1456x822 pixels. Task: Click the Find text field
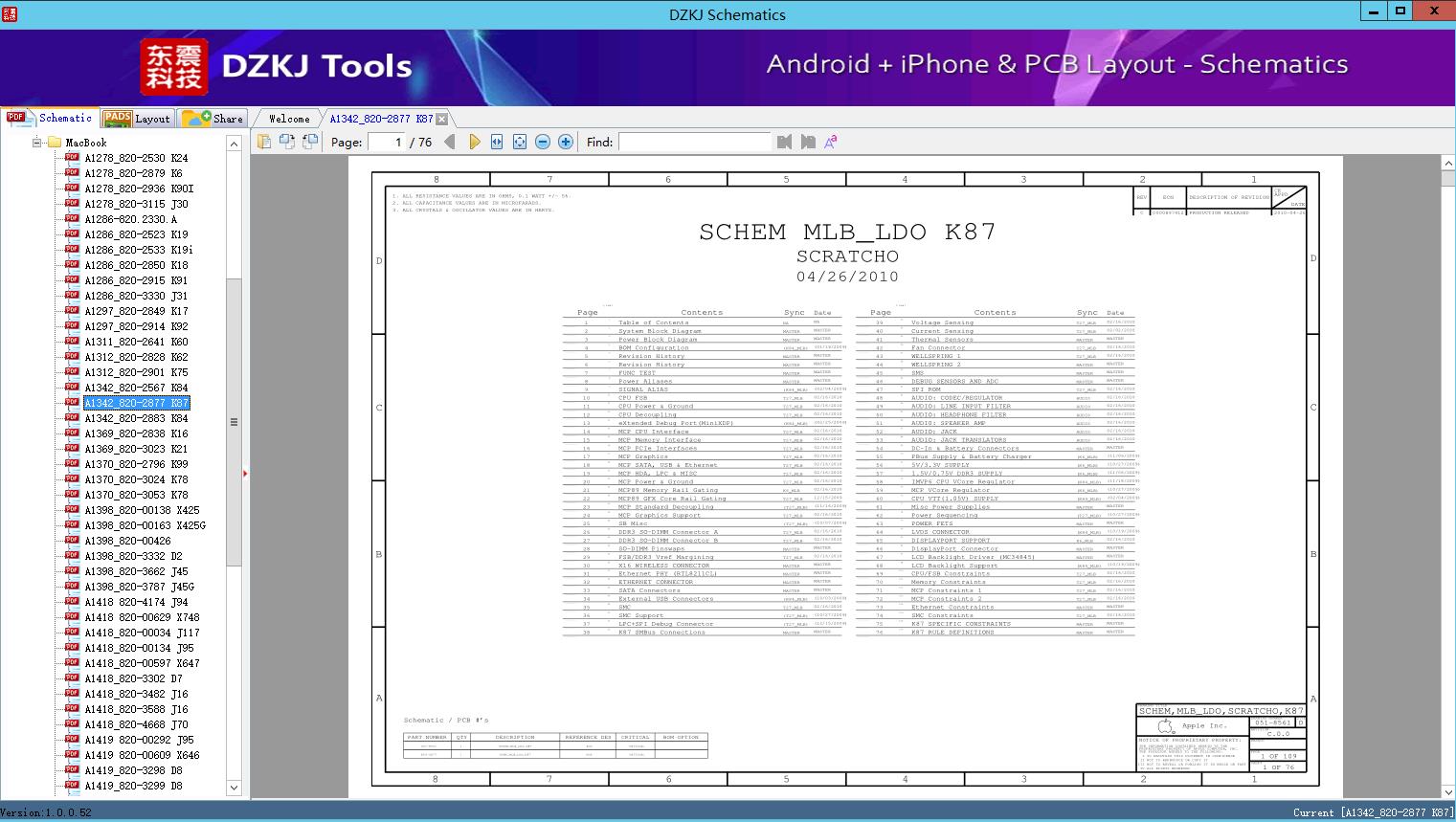pos(694,142)
